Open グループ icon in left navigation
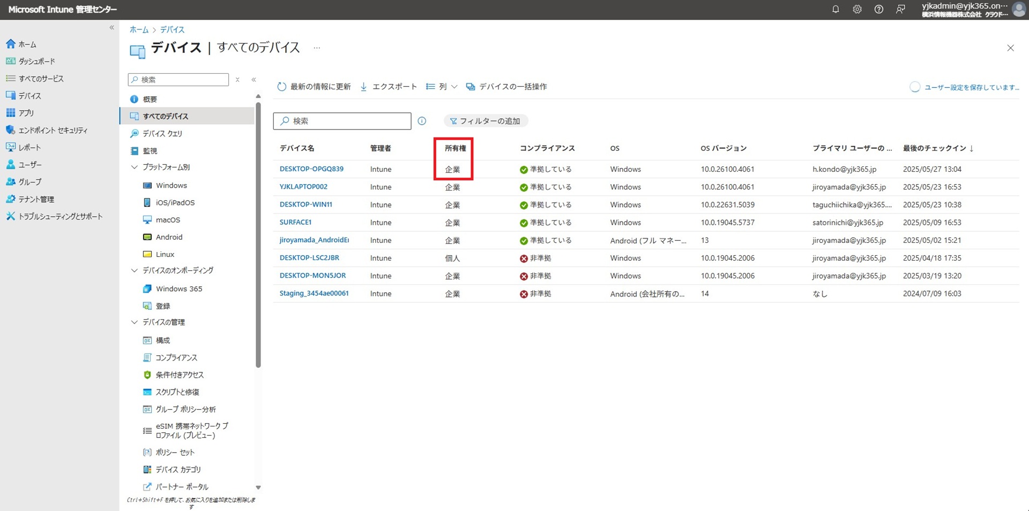 pyautogui.click(x=11, y=181)
